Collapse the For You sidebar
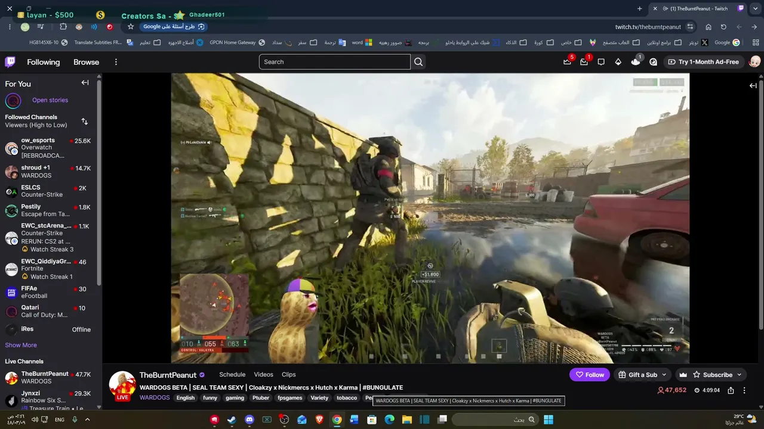This screenshot has height=429, width=764. click(x=85, y=83)
